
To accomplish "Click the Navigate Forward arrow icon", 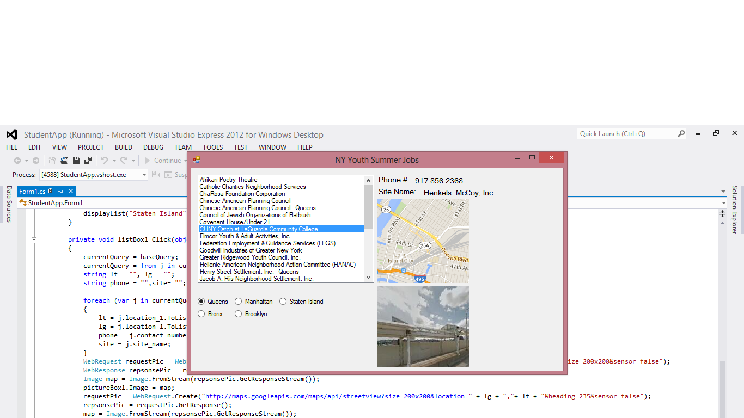I will pos(36,161).
